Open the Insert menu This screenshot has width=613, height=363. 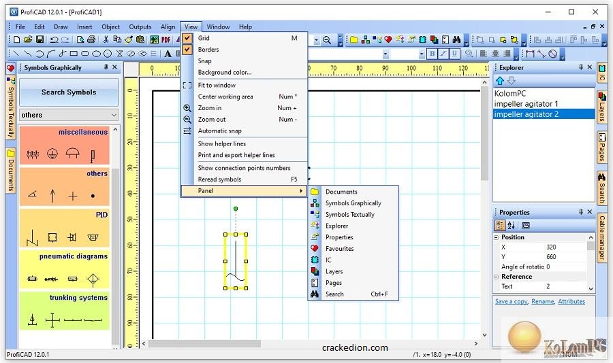point(84,27)
